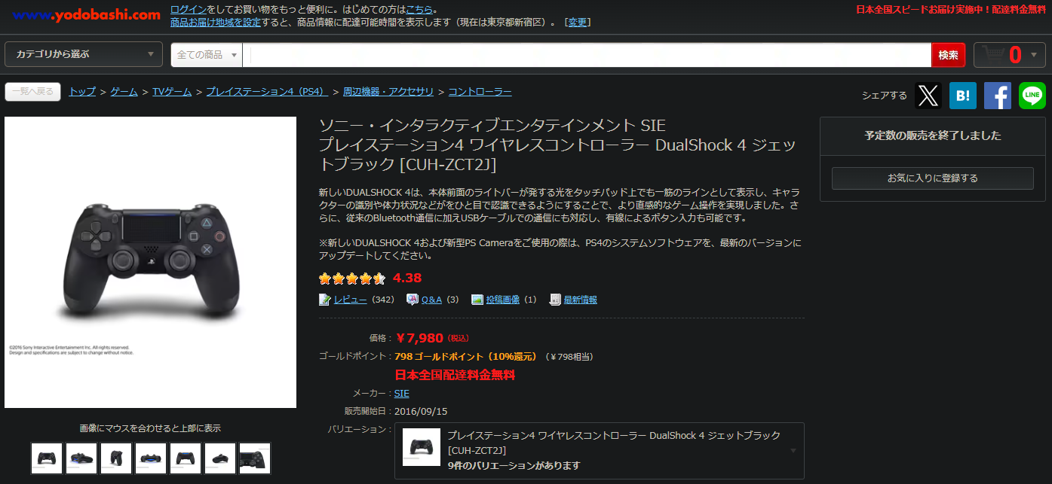
Task: Go to 周辺機器・アクセサリ breadcrumb
Action: click(388, 91)
